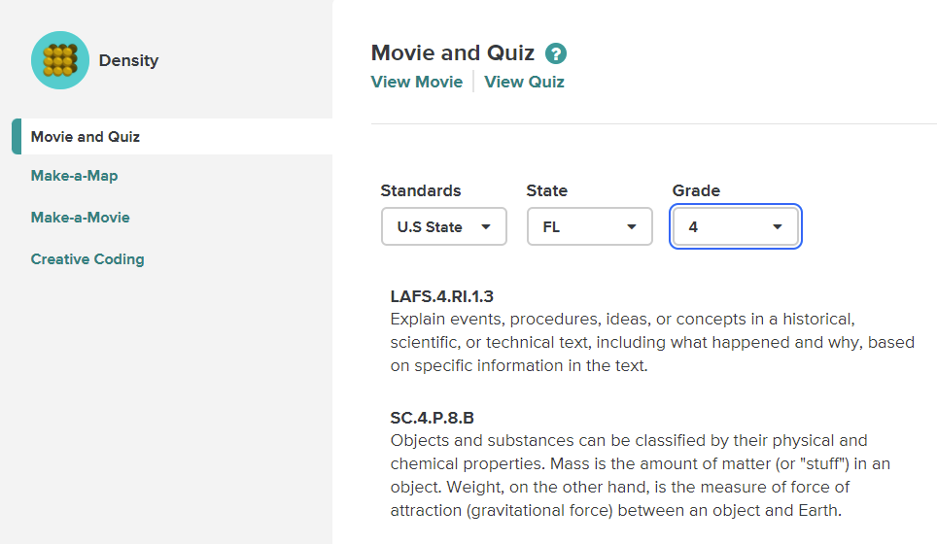Open the State dropdown showing FL
937x544 pixels.
(x=589, y=227)
